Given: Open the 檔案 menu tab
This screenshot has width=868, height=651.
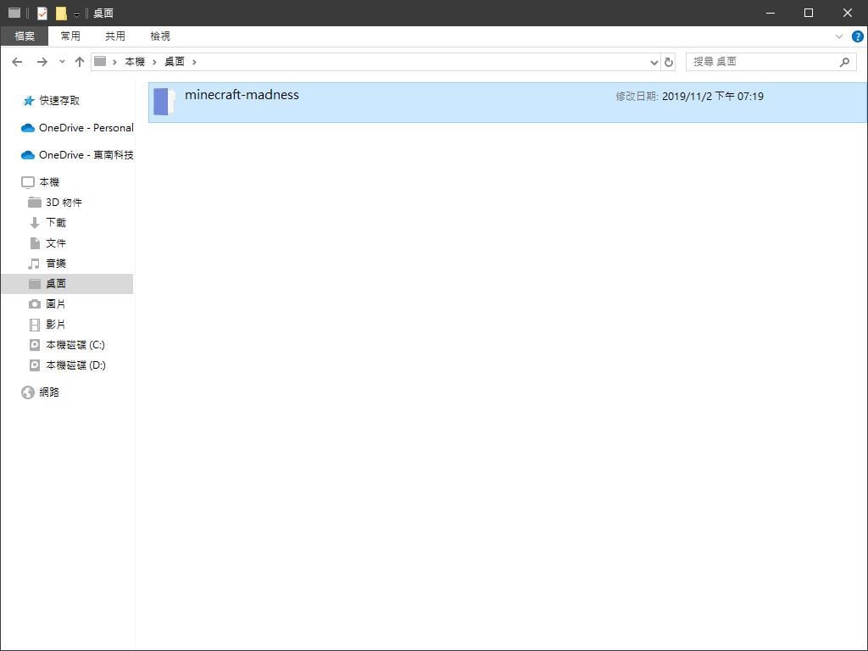Looking at the screenshot, I should tap(25, 36).
